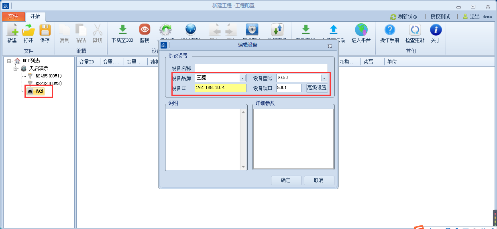
Task: Click the 设备端口 (port) field
Action: coord(289,88)
